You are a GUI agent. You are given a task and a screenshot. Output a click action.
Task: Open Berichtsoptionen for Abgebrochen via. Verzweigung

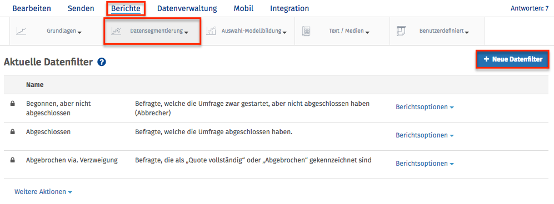click(425, 164)
